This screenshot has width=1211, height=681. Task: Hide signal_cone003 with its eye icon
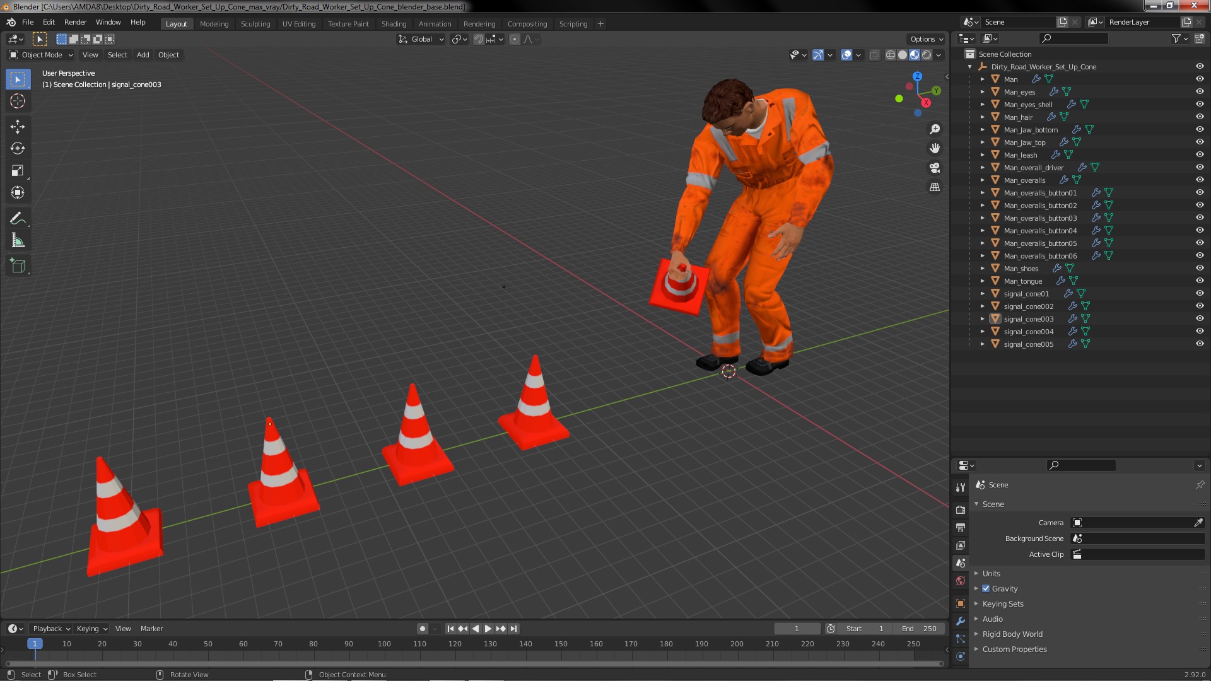point(1200,318)
